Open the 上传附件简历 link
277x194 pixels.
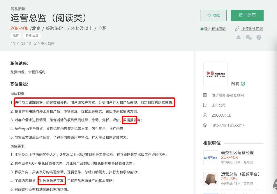[252, 29]
